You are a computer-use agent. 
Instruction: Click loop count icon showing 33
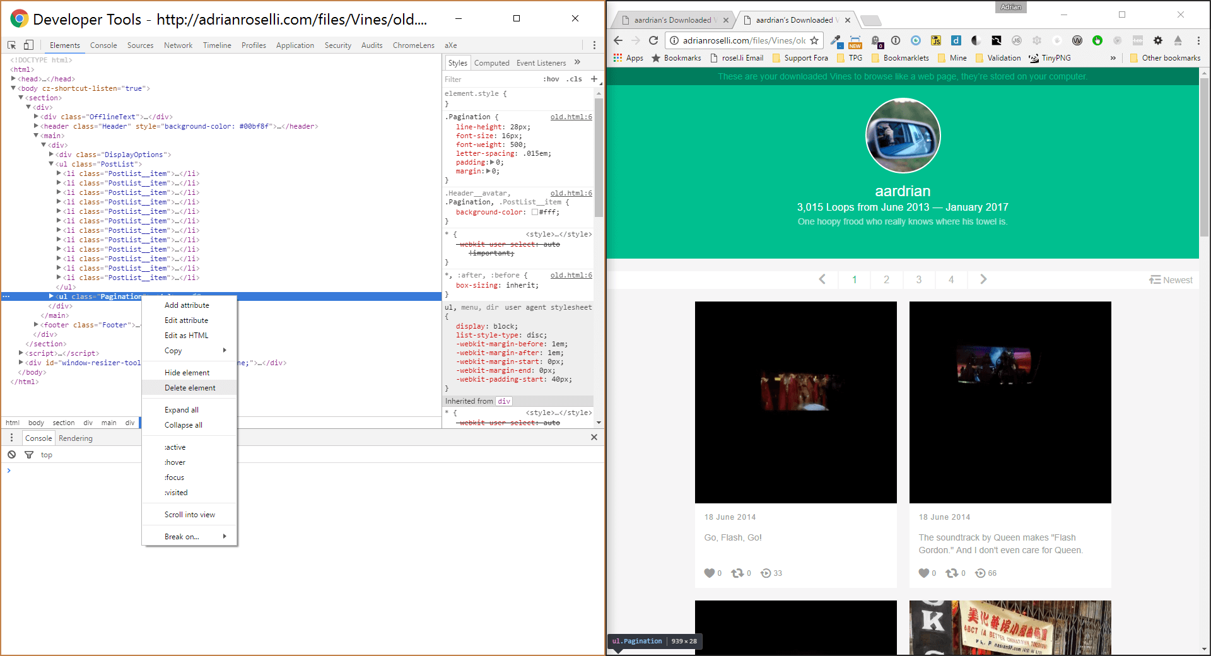tap(766, 573)
